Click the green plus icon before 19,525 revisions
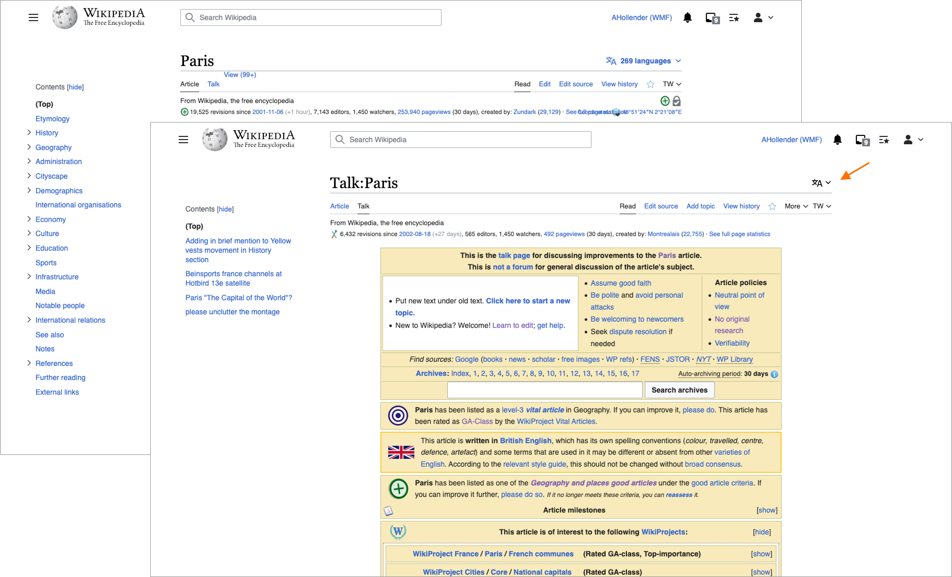The width and height of the screenshot is (952, 577). point(184,112)
